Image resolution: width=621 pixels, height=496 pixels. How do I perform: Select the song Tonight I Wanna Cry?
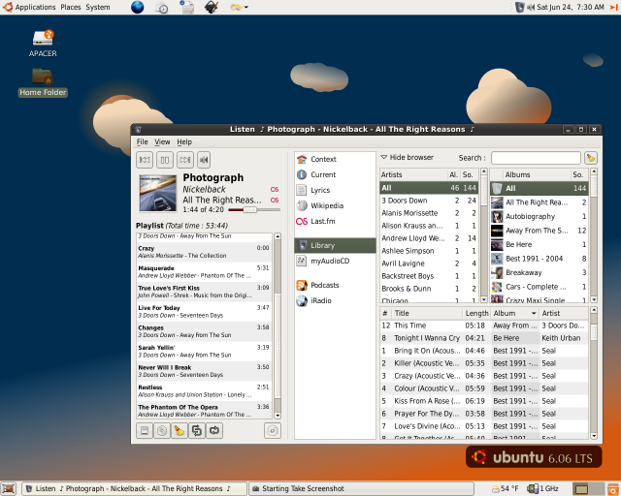click(x=484, y=338)
